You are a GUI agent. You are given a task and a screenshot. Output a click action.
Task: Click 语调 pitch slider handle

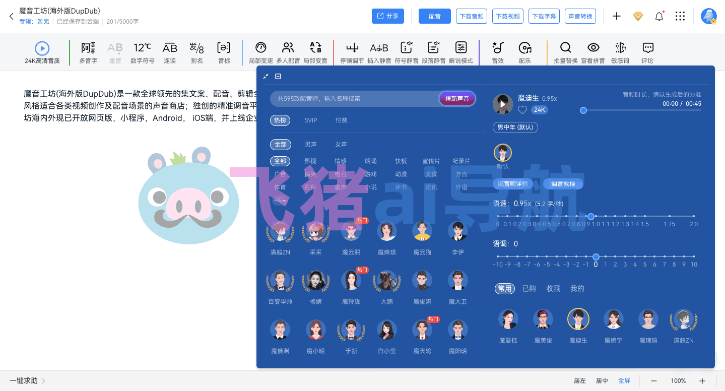(596, 256)
